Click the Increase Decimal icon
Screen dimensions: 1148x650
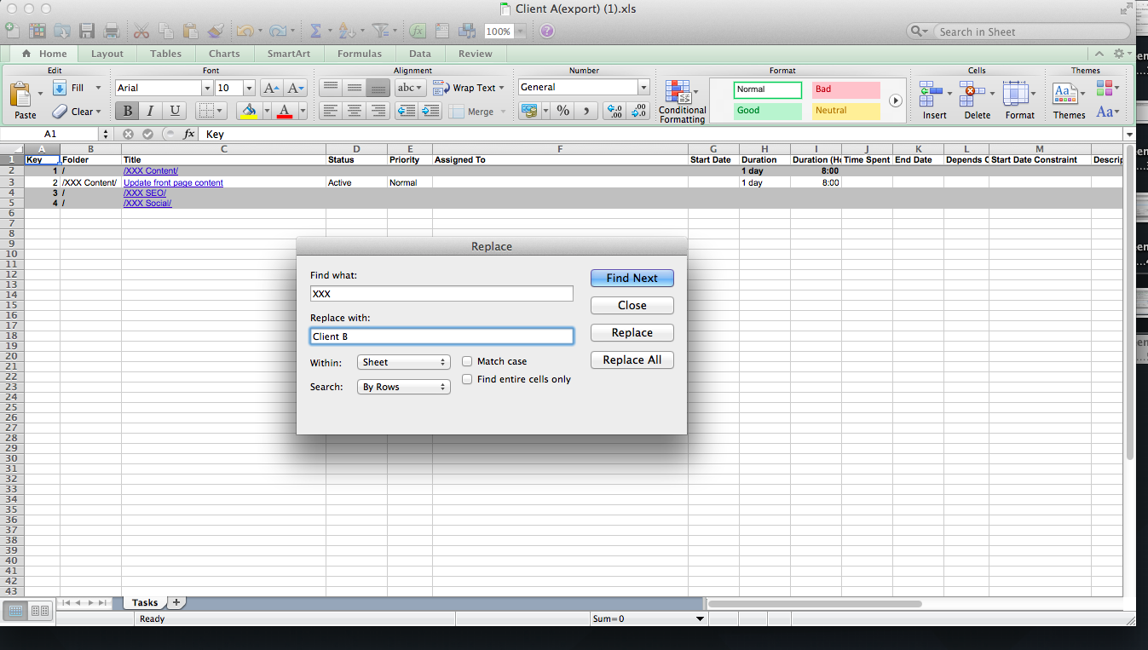(x=614, y=111)
